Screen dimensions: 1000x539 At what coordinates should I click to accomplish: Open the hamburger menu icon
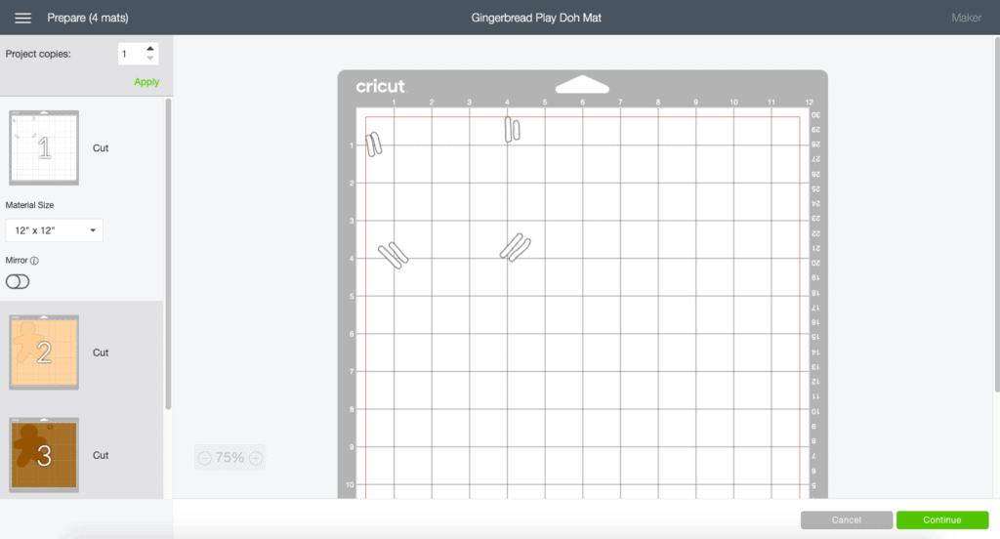click(x=23, y=18)
